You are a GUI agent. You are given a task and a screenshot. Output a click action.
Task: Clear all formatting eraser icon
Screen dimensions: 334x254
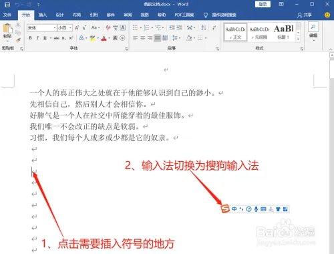coord(108,27)
